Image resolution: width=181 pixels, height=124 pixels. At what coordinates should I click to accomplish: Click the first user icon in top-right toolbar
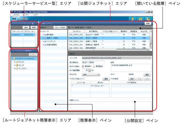[133, 19]
